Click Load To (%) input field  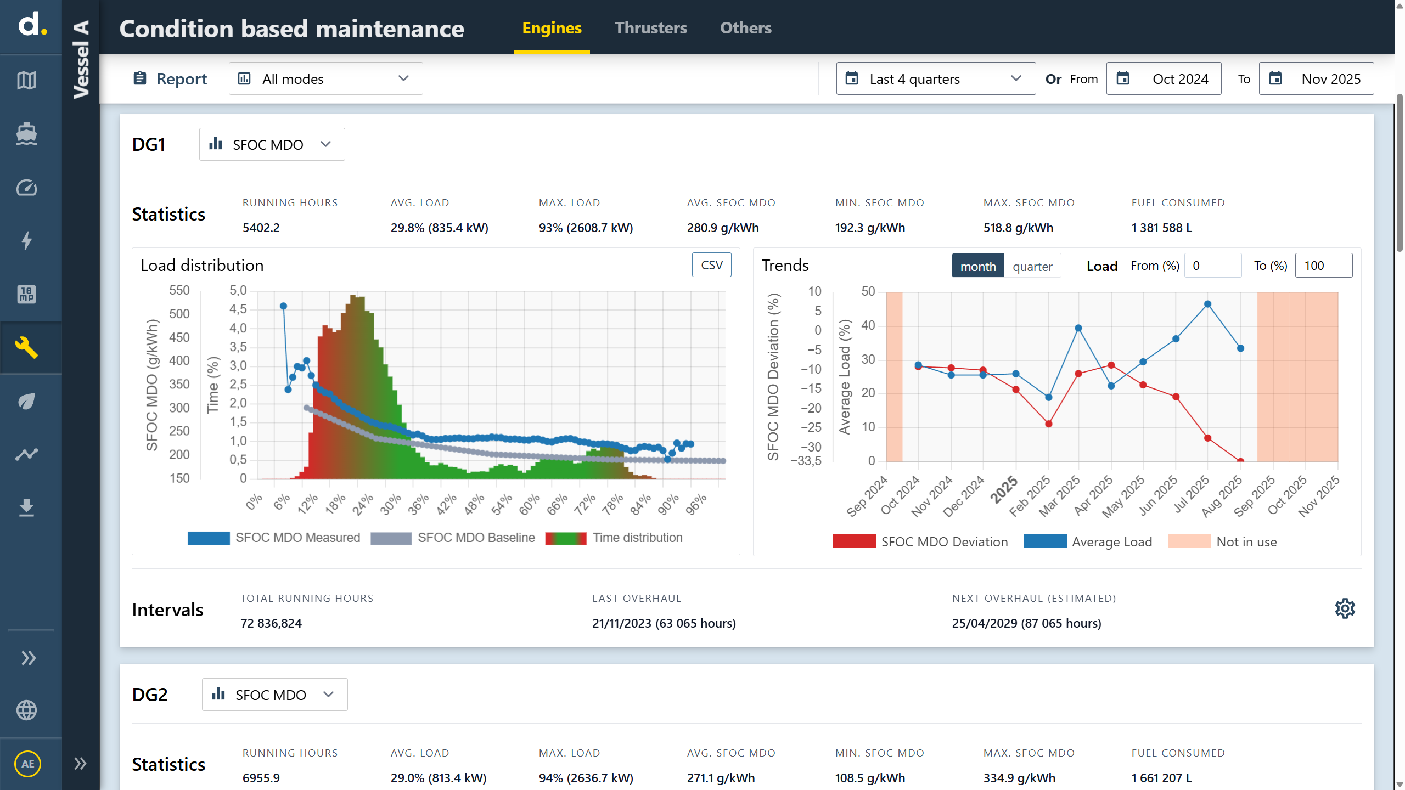(1324, 266)
